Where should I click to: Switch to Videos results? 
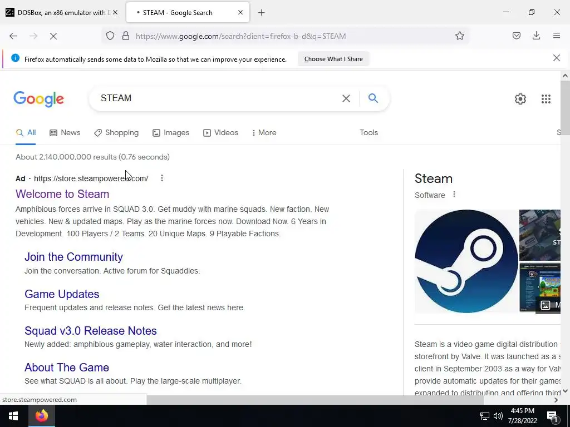220,132
